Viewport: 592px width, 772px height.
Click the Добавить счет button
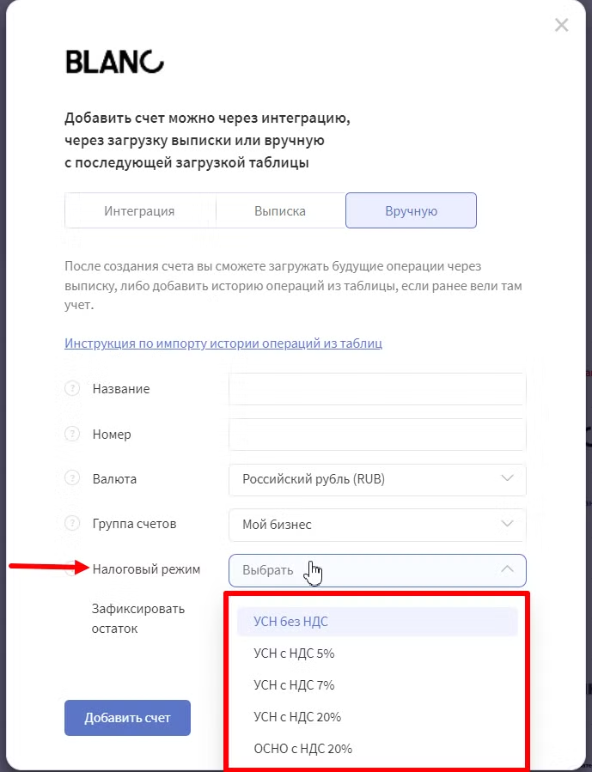click(127, 718)
